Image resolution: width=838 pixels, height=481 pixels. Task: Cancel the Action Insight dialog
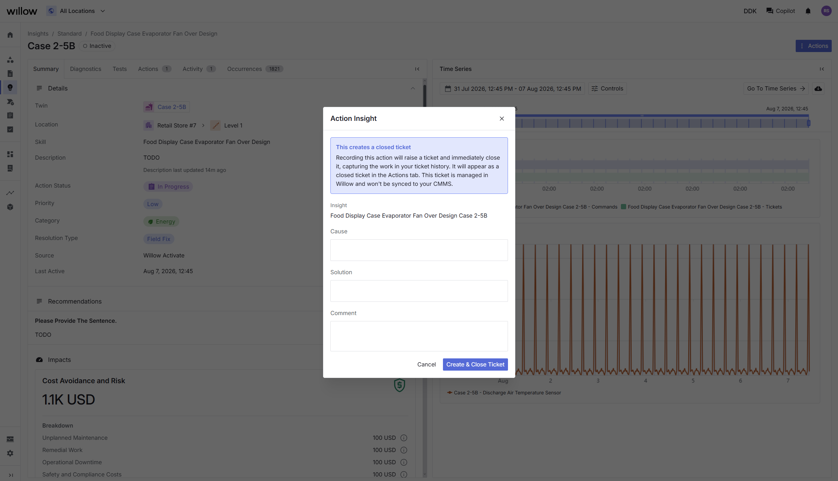[x=427, y=364]
